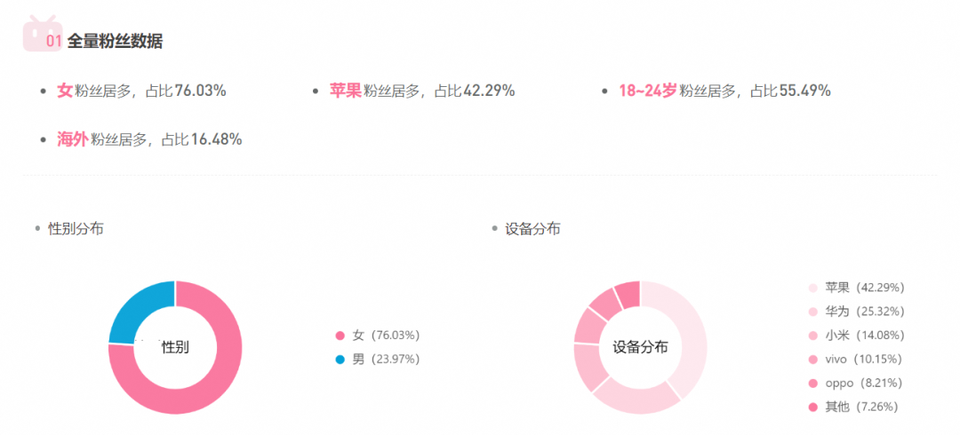The width and height of the screenshot is (960, 435).
Task: Toggle the oppo (8.21%) legend entry
Action: pyautogui.click(x=864, y=384)
